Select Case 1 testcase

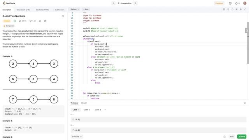pyautogui.click(x=75, y=110)
